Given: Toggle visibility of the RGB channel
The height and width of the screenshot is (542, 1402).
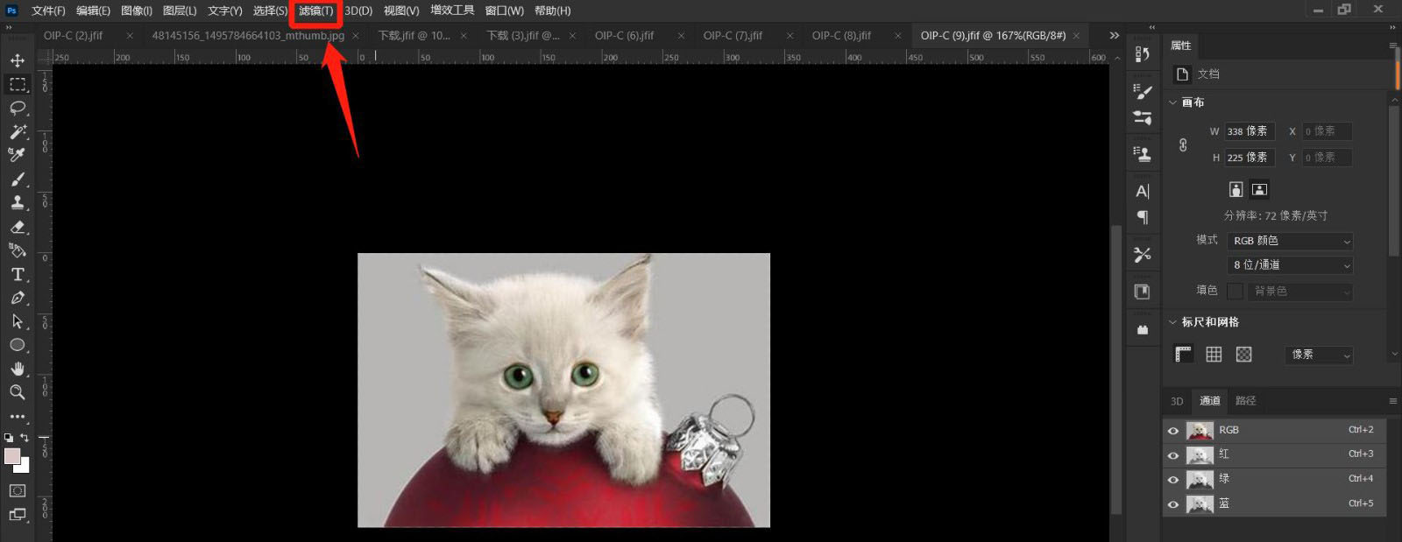Looking at the screenshot, I should click(x=1173, y=430).
